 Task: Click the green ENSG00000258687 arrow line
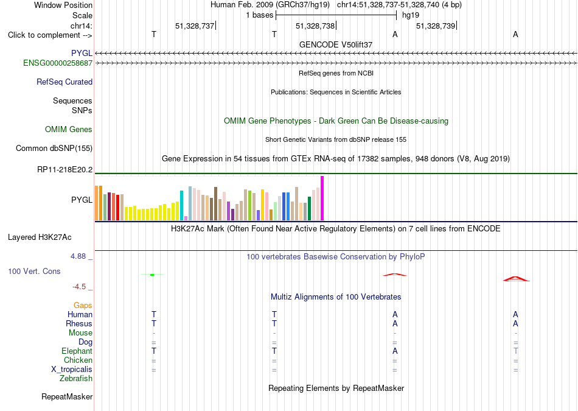[336, 63]
